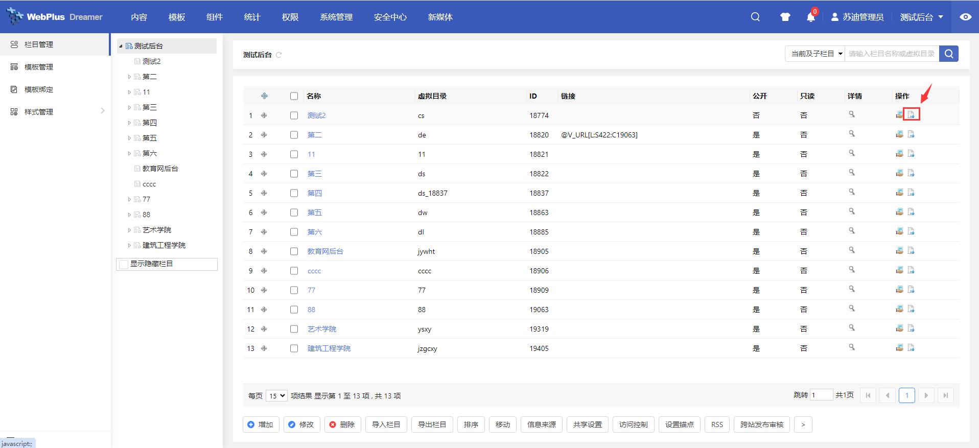Check the box for row 教育网后台

pos(294,251)
